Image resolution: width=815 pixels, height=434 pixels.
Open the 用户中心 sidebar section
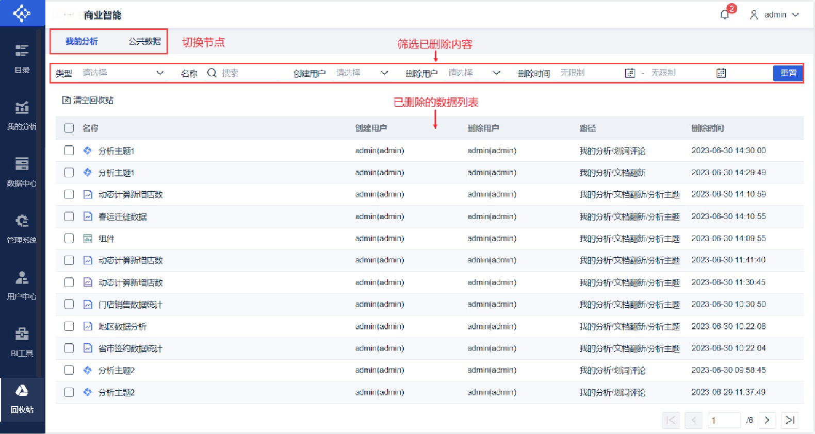22,286
